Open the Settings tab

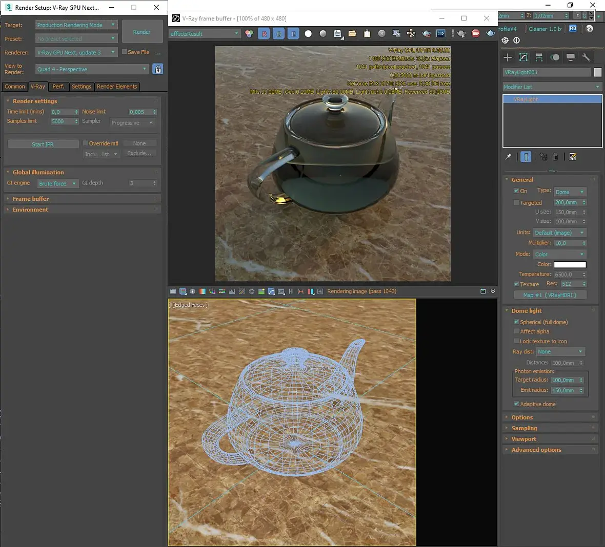(81, 87)
